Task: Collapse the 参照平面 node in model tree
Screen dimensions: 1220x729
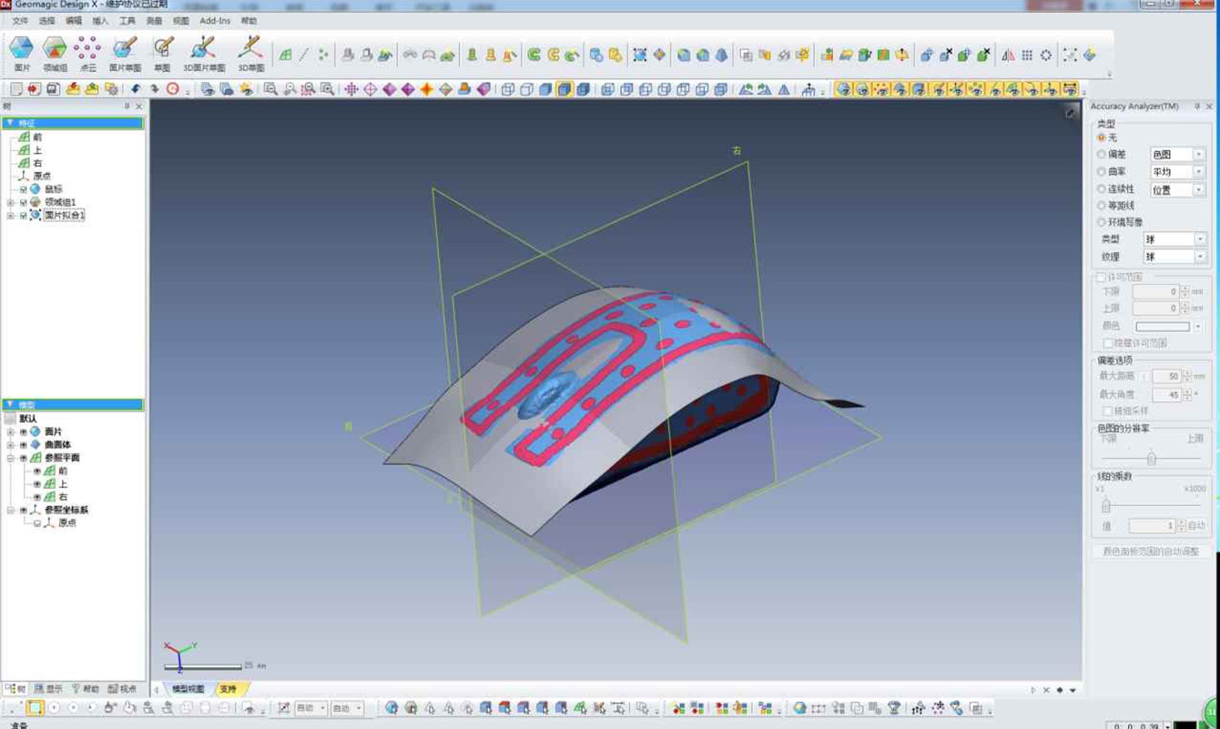Action: tap(10, 458)
